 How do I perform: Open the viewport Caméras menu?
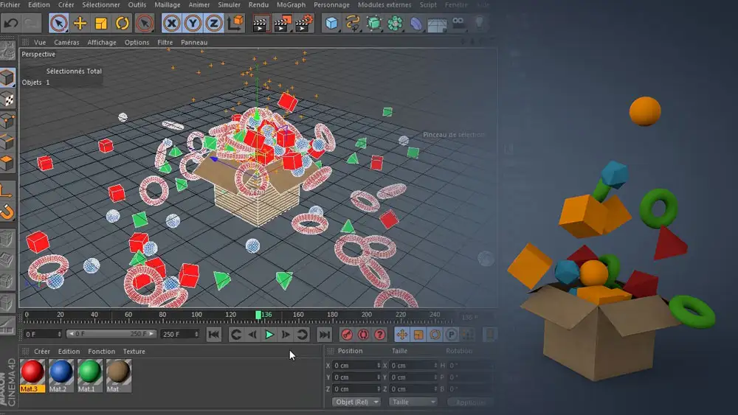66,42
